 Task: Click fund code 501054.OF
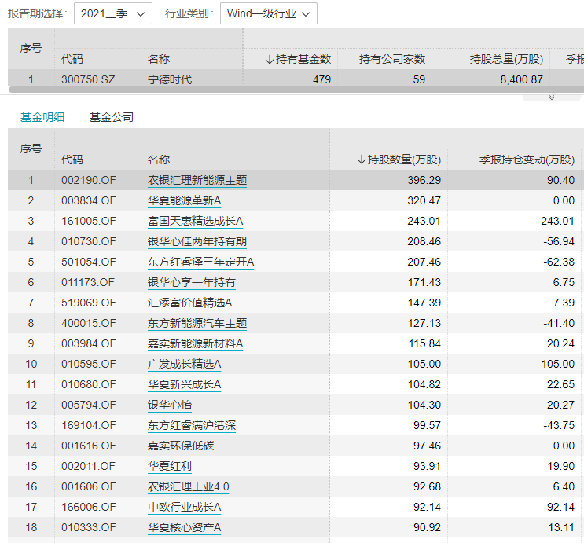pyautogui.click(x=89, y=262)
